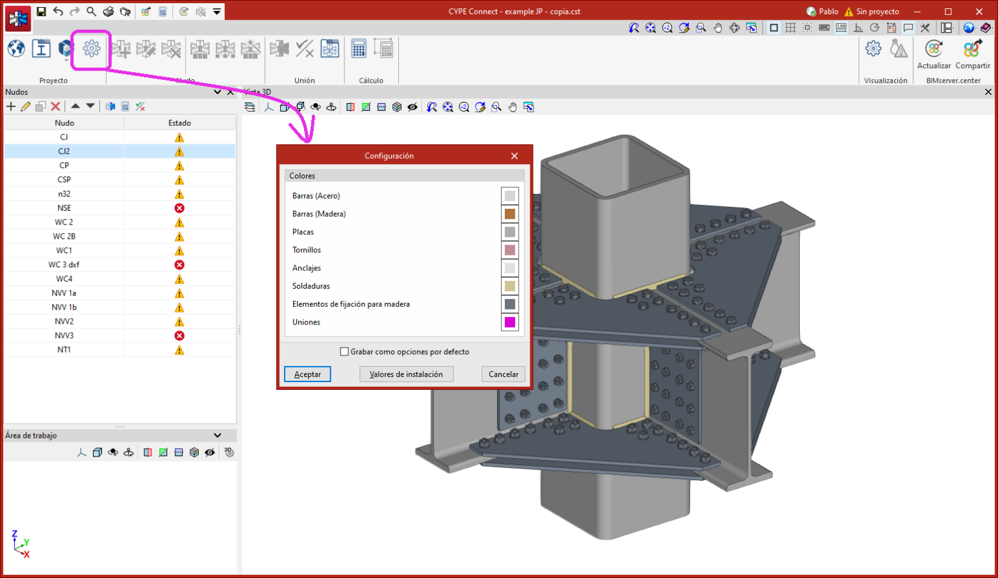Open the Cálculo calculator icon in the ribbon
The width and height of the screenshot is (998, 578).
[359, 49]
